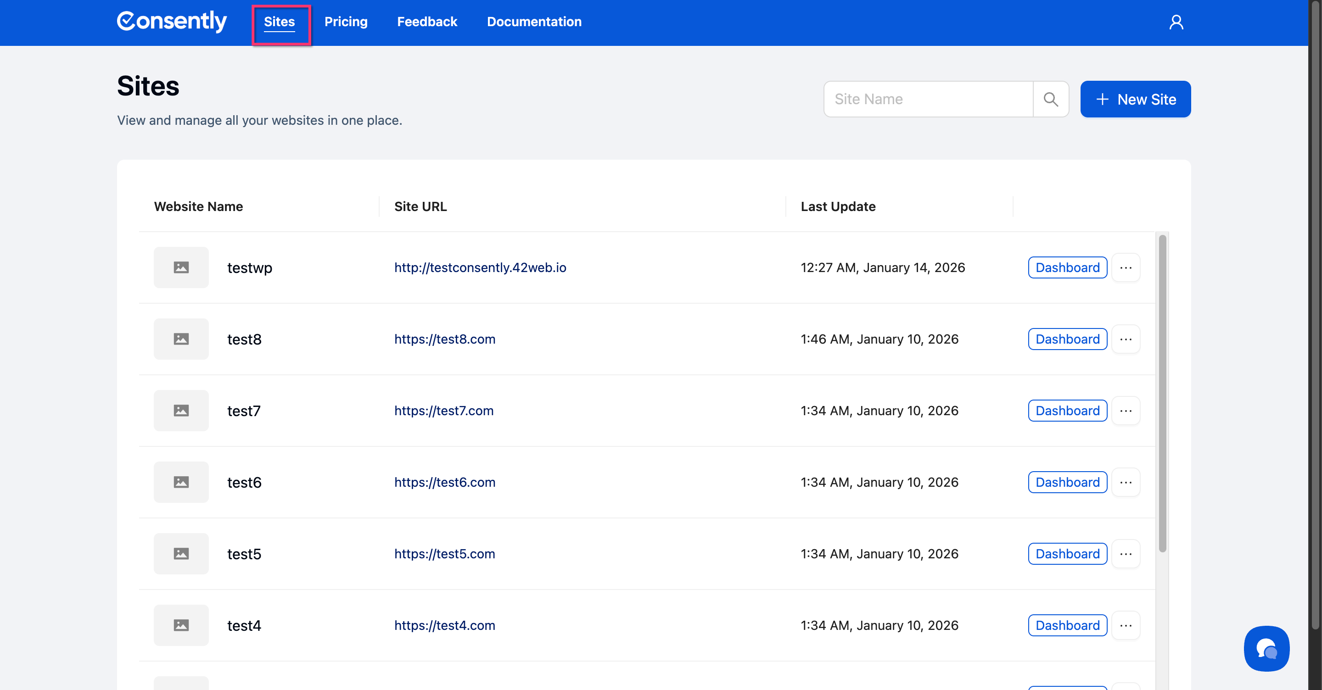1322x690 pixels.
Task: Open the user account icon
Action: [1176, 22]
